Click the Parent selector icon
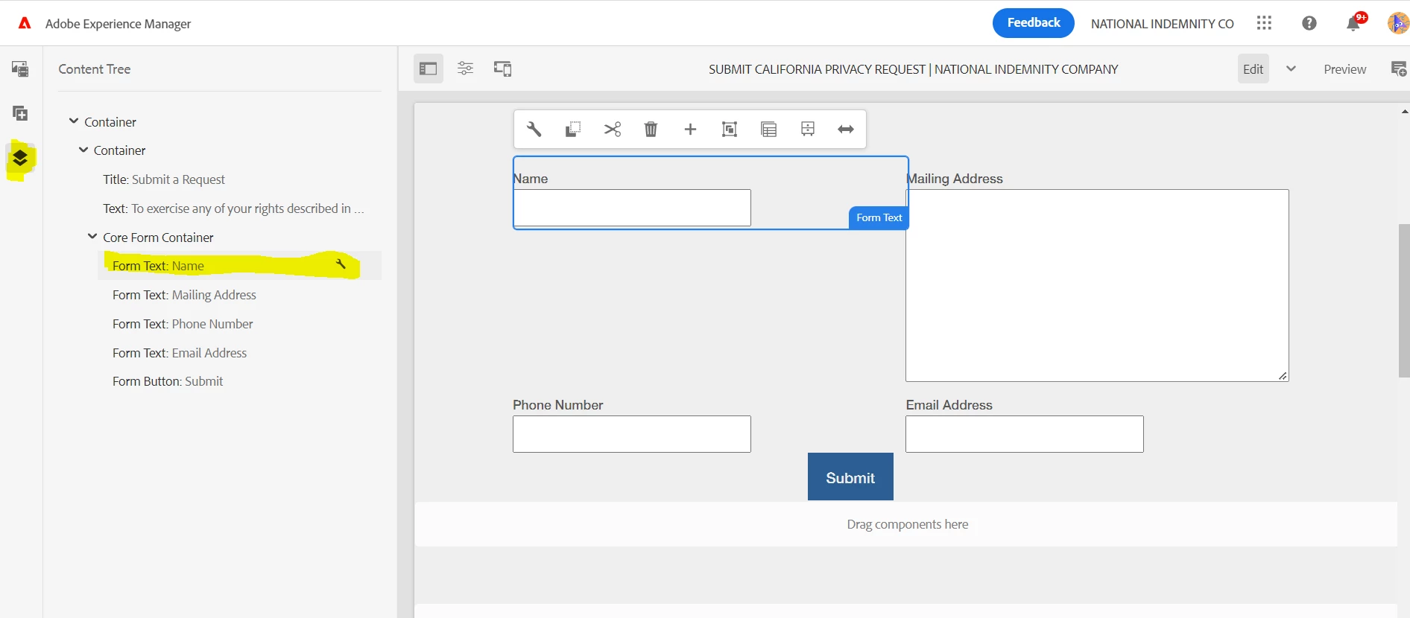Image resolution: width=1410 pixels, height=618 pixels. tap(768, 130)
